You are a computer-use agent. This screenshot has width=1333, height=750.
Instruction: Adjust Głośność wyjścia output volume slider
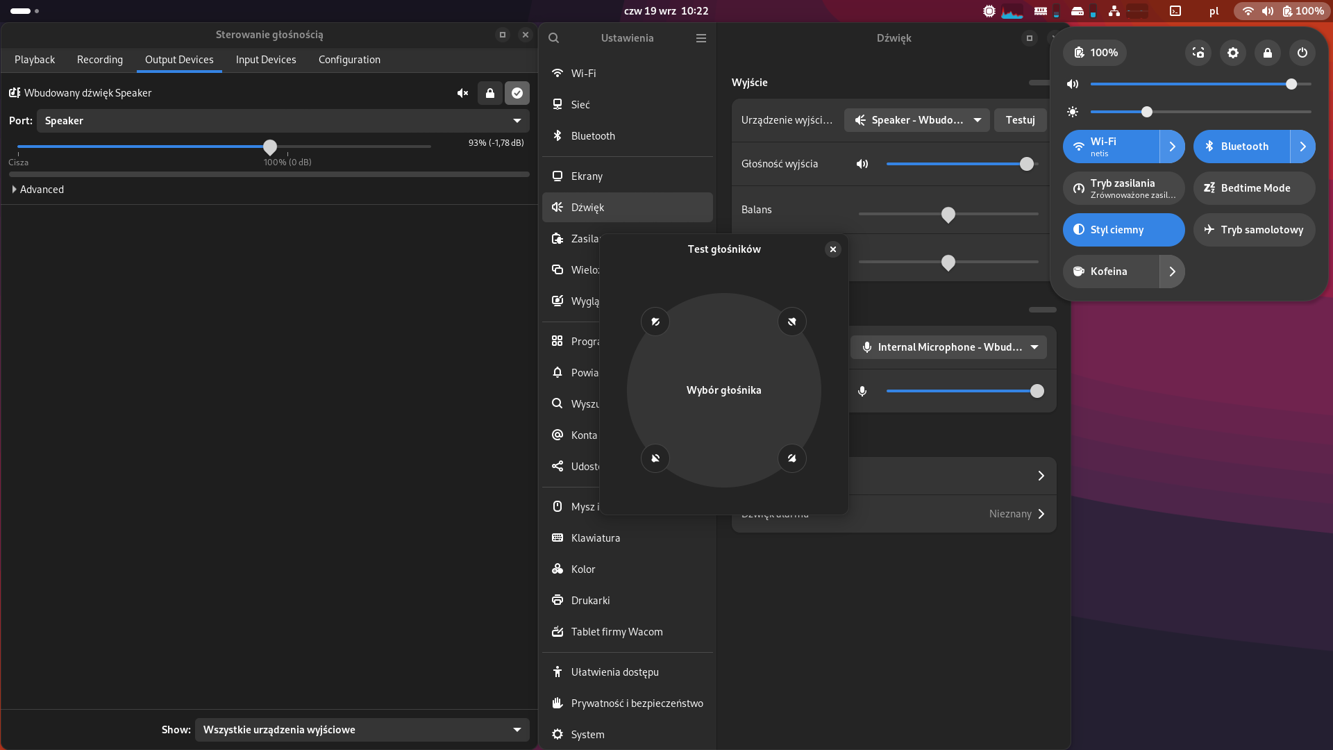962,164
